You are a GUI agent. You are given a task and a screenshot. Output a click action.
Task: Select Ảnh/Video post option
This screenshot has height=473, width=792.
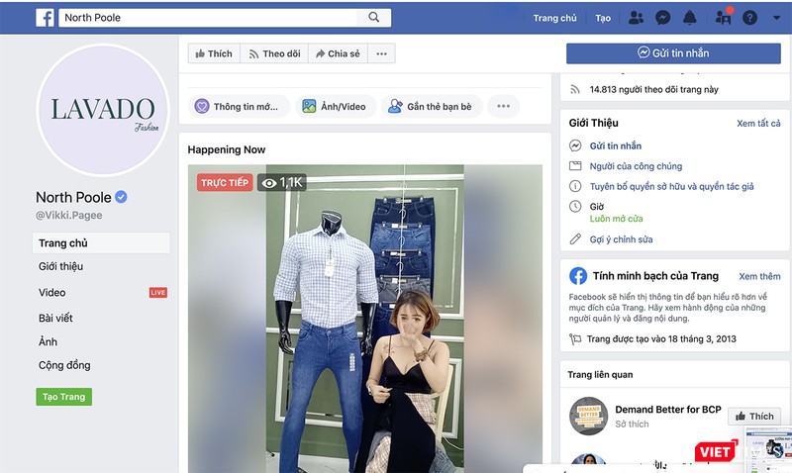click(336, 106)
